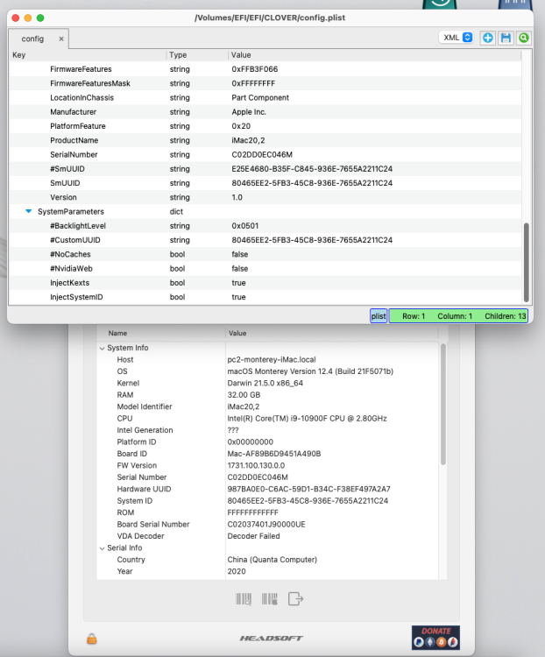
Task: Click the Value column header in config.plist
Action: (374, 55)
